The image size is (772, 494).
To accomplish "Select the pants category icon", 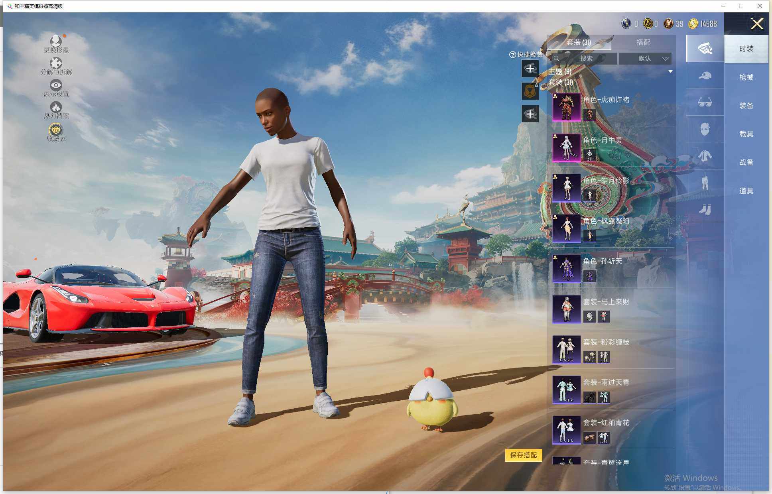I will pos(705,183).
